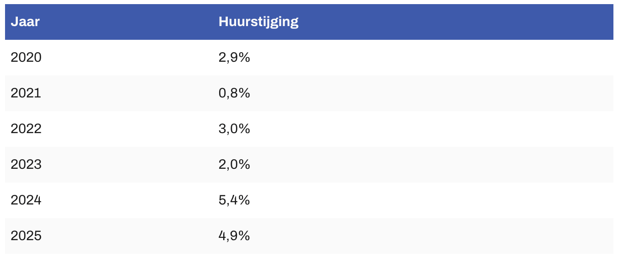Click the 3,0% rent increase value
The image size is (618, 258).
(234, 129)
